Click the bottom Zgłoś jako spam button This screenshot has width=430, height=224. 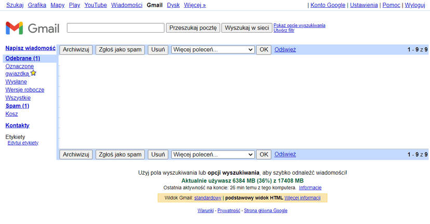click(x=120, y=155)
